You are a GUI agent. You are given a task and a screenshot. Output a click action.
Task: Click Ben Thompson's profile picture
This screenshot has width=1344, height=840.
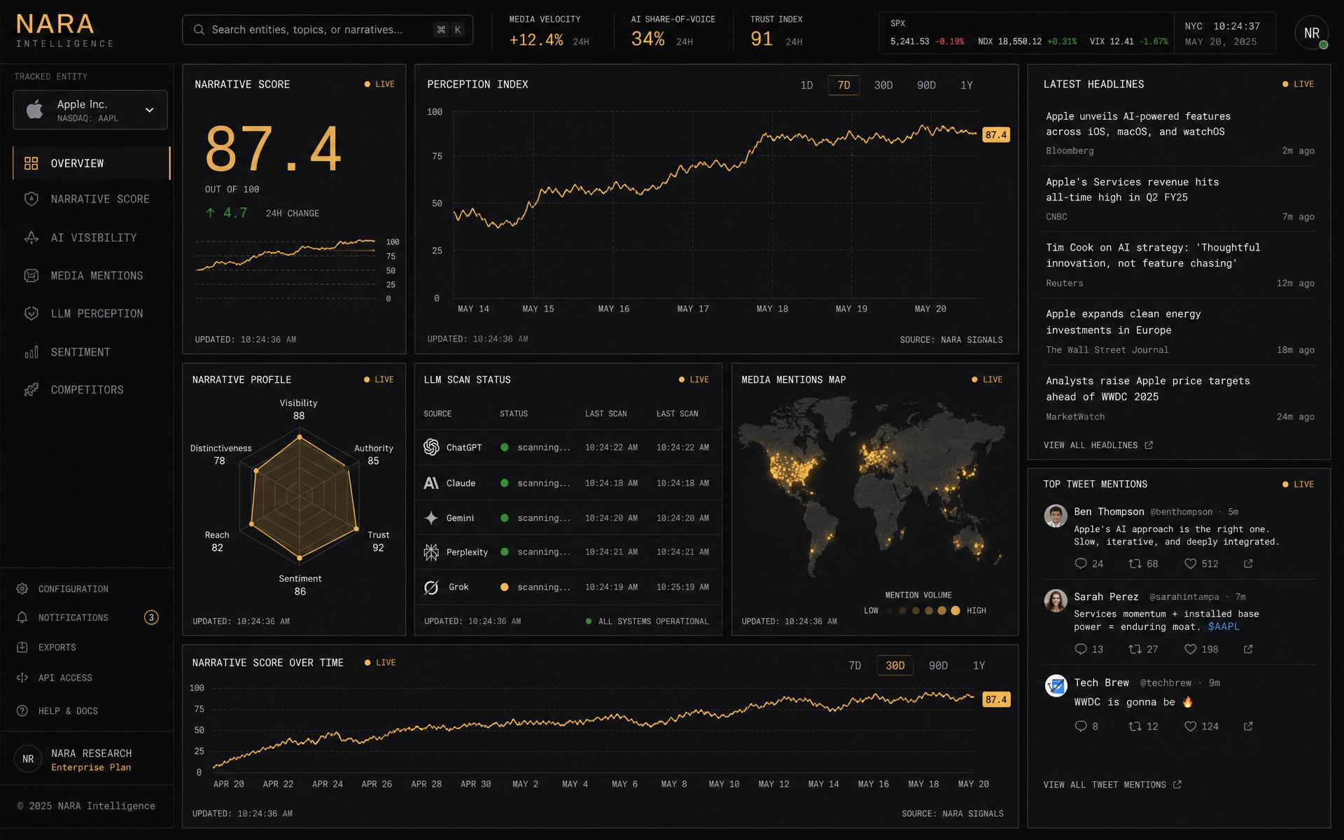[1056, 516]
